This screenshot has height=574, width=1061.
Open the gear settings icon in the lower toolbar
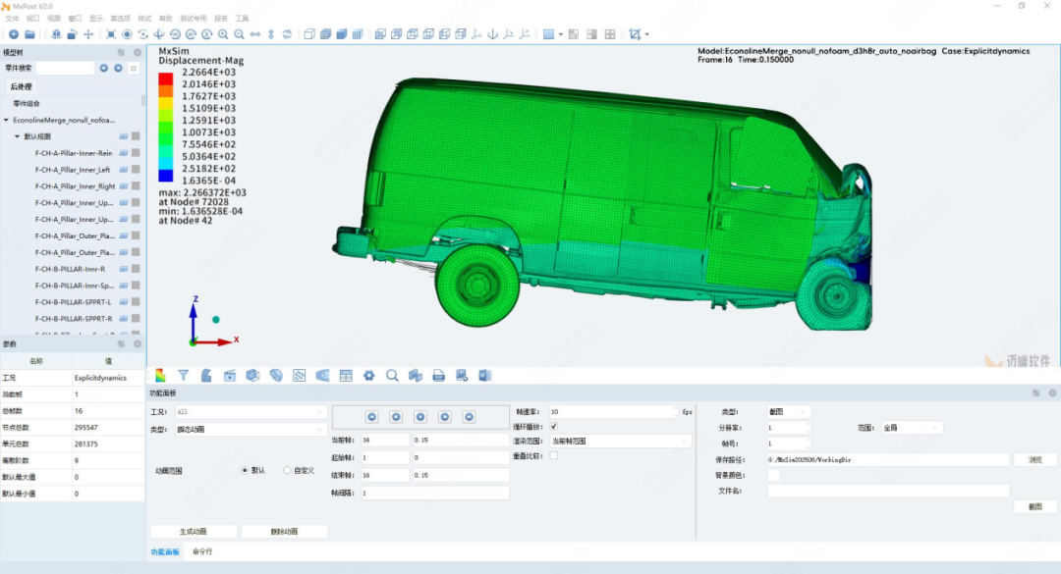tap(369, 375)
